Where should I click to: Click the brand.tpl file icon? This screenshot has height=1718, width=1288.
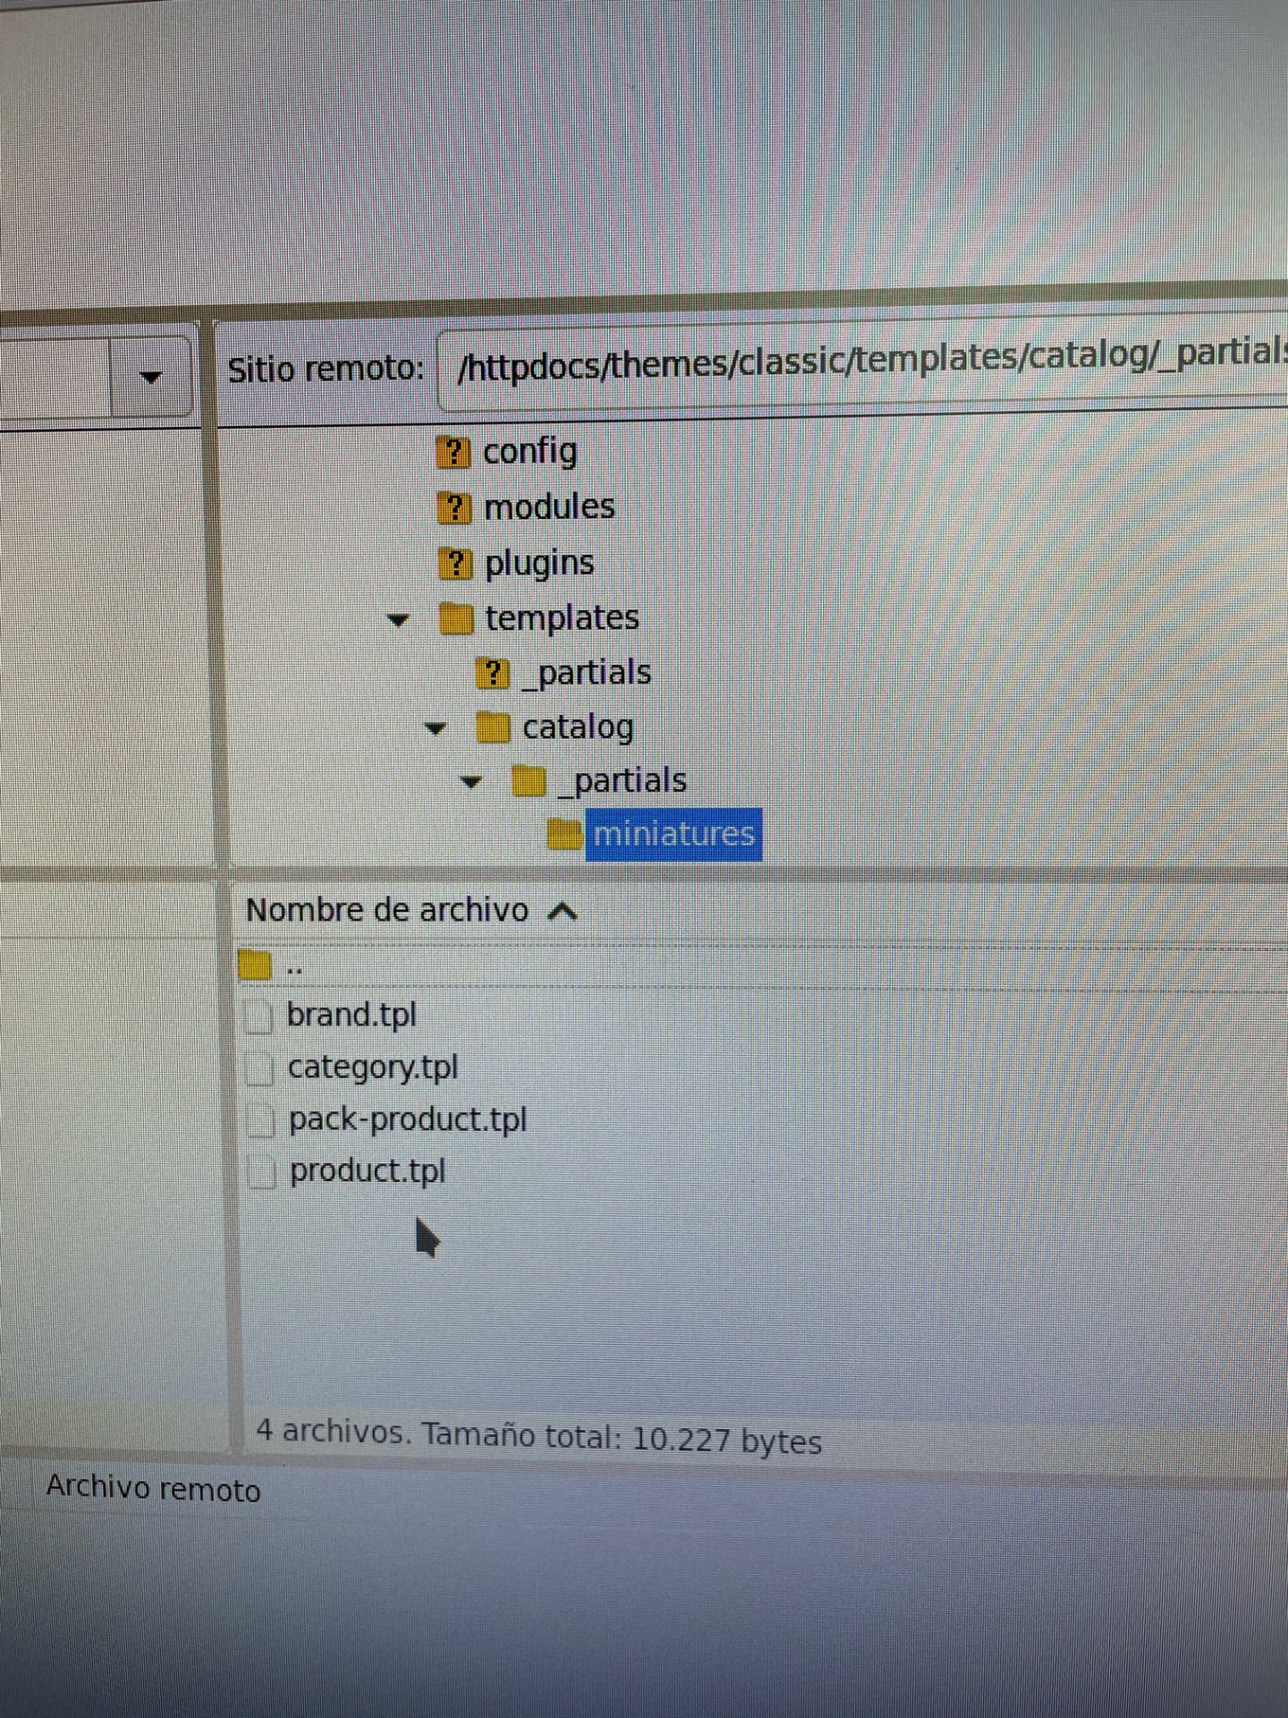click(x=259, y=1017)
